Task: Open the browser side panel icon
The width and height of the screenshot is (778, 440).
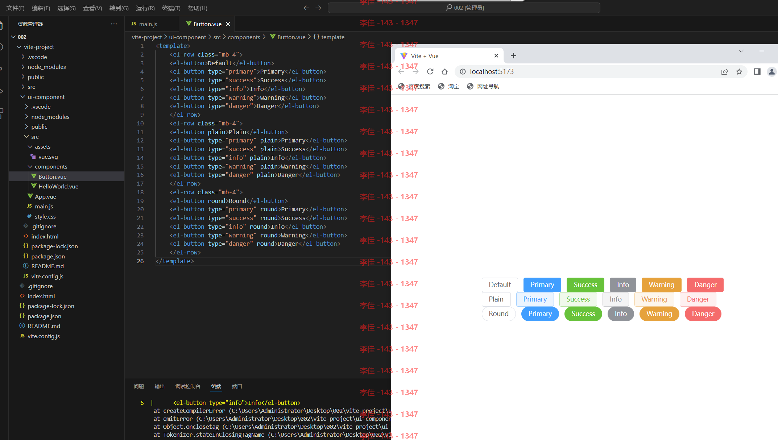Action: tap(757, 72)
